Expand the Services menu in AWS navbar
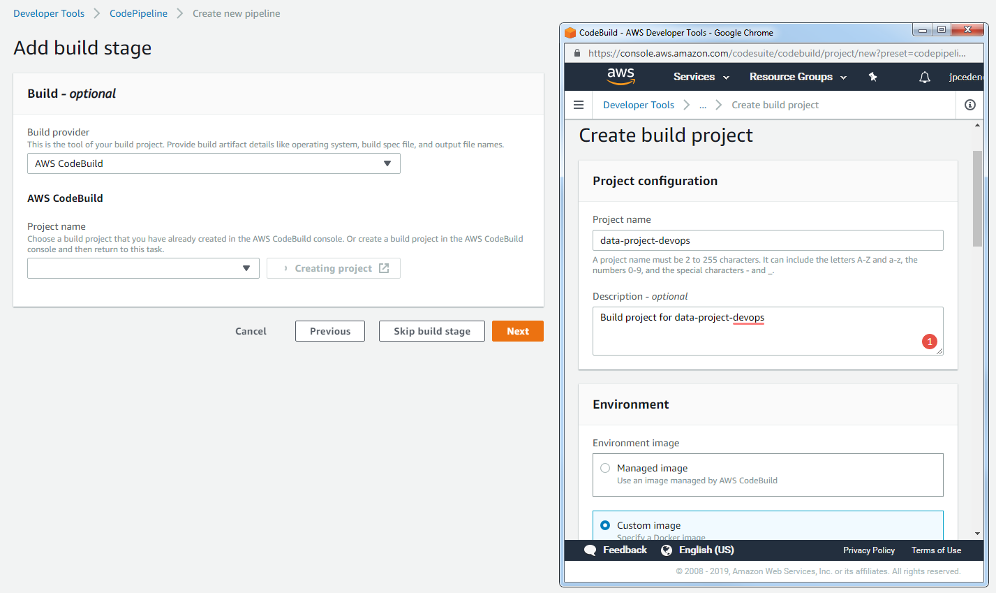 pyautogui.click(x=701, y=77)
